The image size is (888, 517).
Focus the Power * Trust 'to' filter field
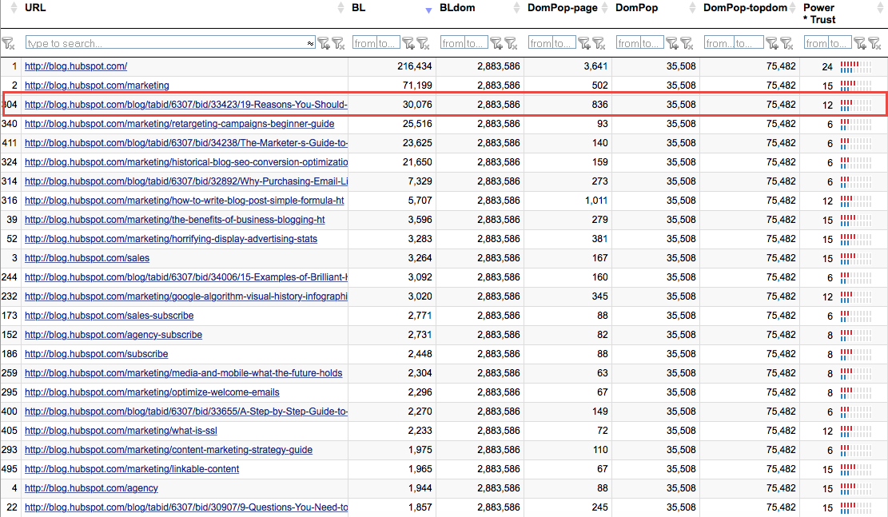[x=838, y=43]
